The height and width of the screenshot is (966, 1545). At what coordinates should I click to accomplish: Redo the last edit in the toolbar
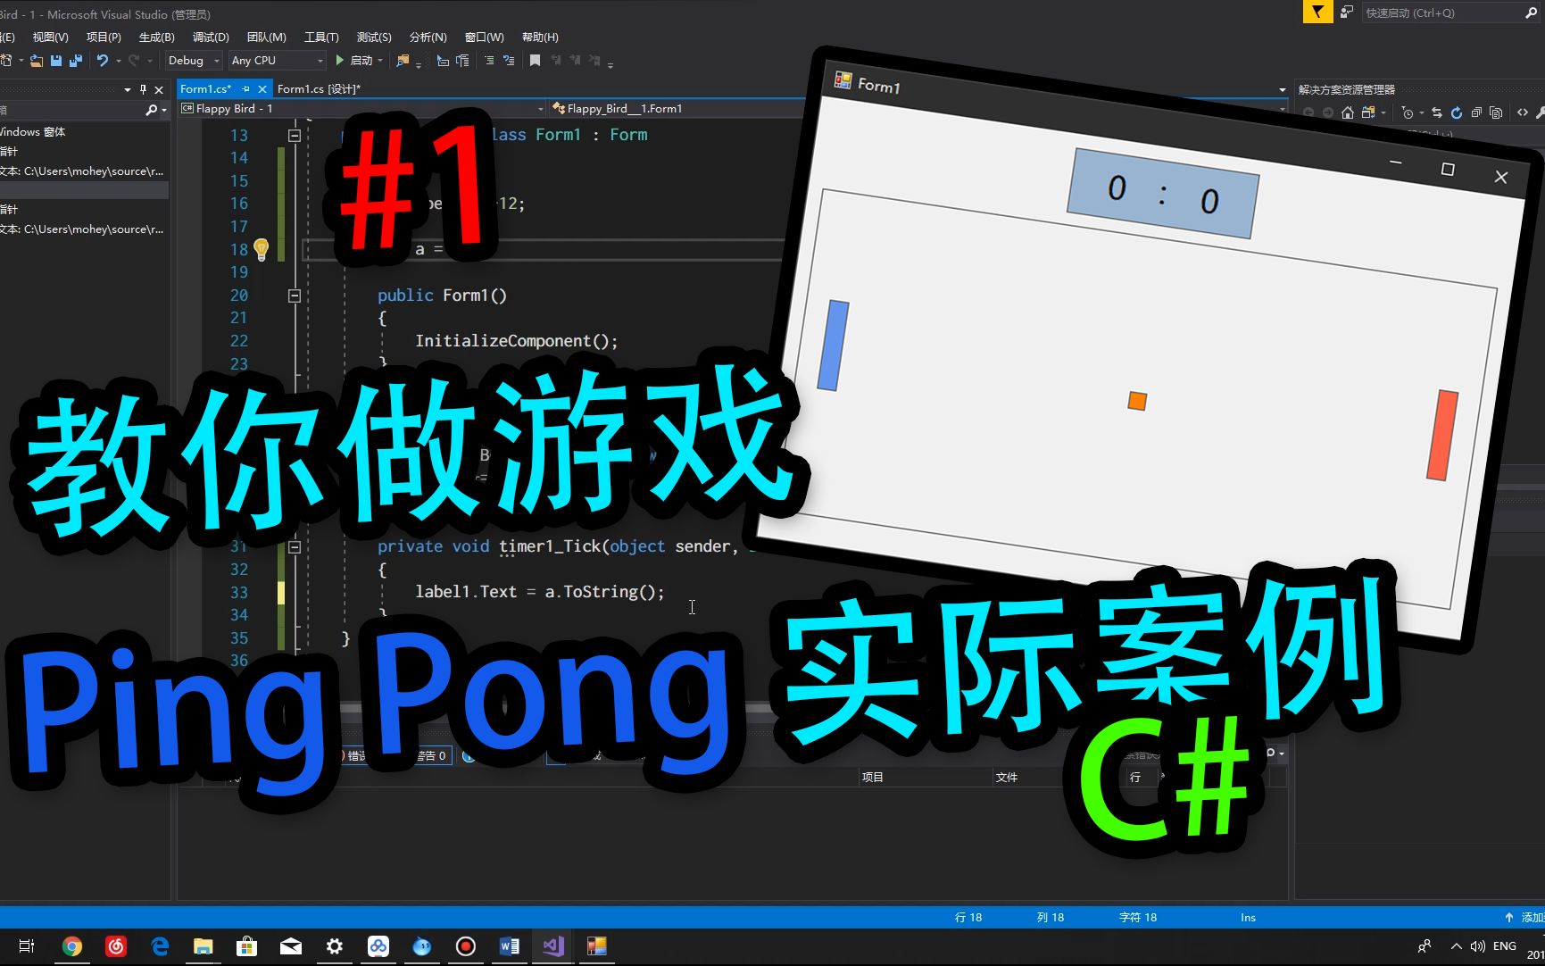coord(134,61)
